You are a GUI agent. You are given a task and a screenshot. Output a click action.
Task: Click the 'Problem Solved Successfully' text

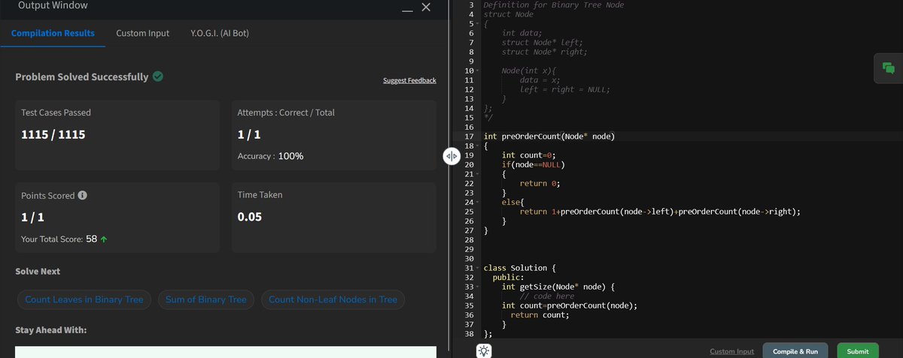click(82, 77)
